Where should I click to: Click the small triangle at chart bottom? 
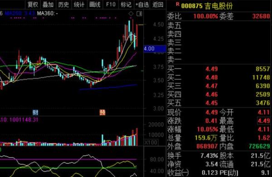click(135, 175)
